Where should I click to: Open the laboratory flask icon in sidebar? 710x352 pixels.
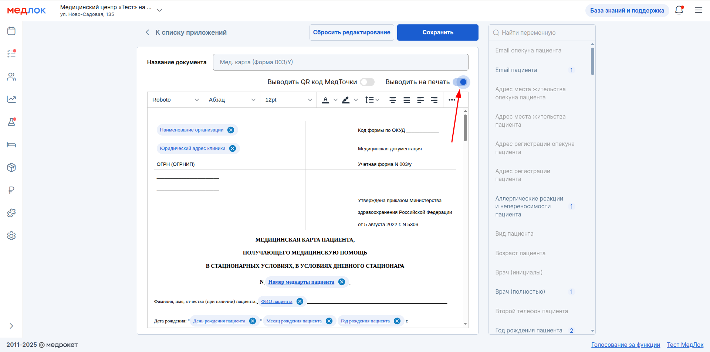[11, 122]
